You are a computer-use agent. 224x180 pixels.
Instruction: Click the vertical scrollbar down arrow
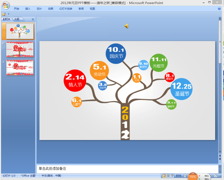pos(220,152)
